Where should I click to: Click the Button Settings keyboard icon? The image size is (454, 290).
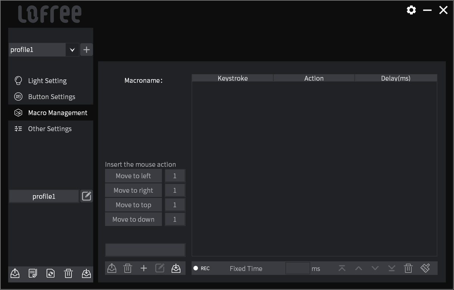[18, 97]
